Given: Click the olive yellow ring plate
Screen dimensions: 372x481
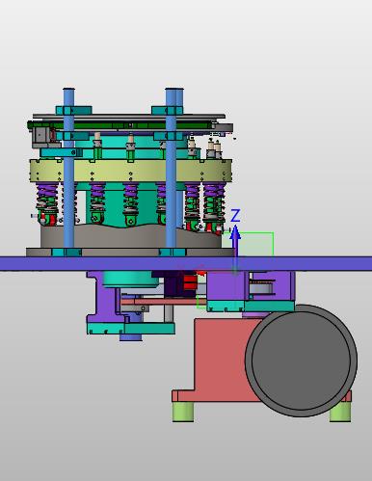Looking at the screenshot, I should coord(131,171).
